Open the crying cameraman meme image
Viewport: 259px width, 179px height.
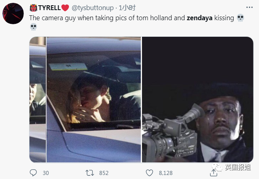[198, 99]
